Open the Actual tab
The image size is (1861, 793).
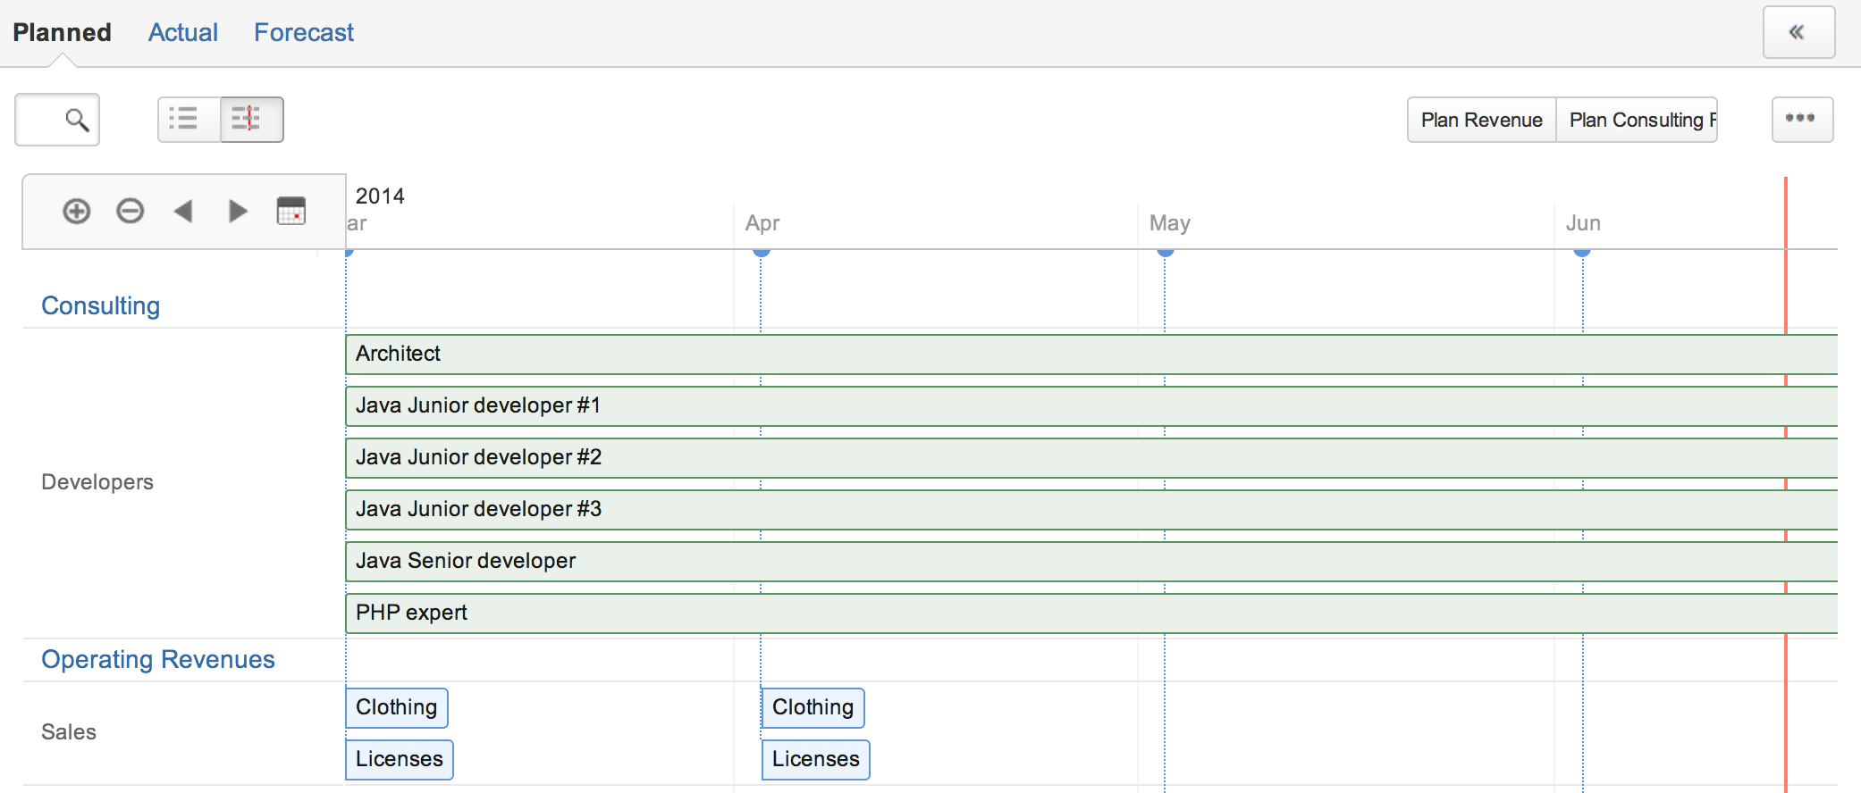tap(182, 33)
